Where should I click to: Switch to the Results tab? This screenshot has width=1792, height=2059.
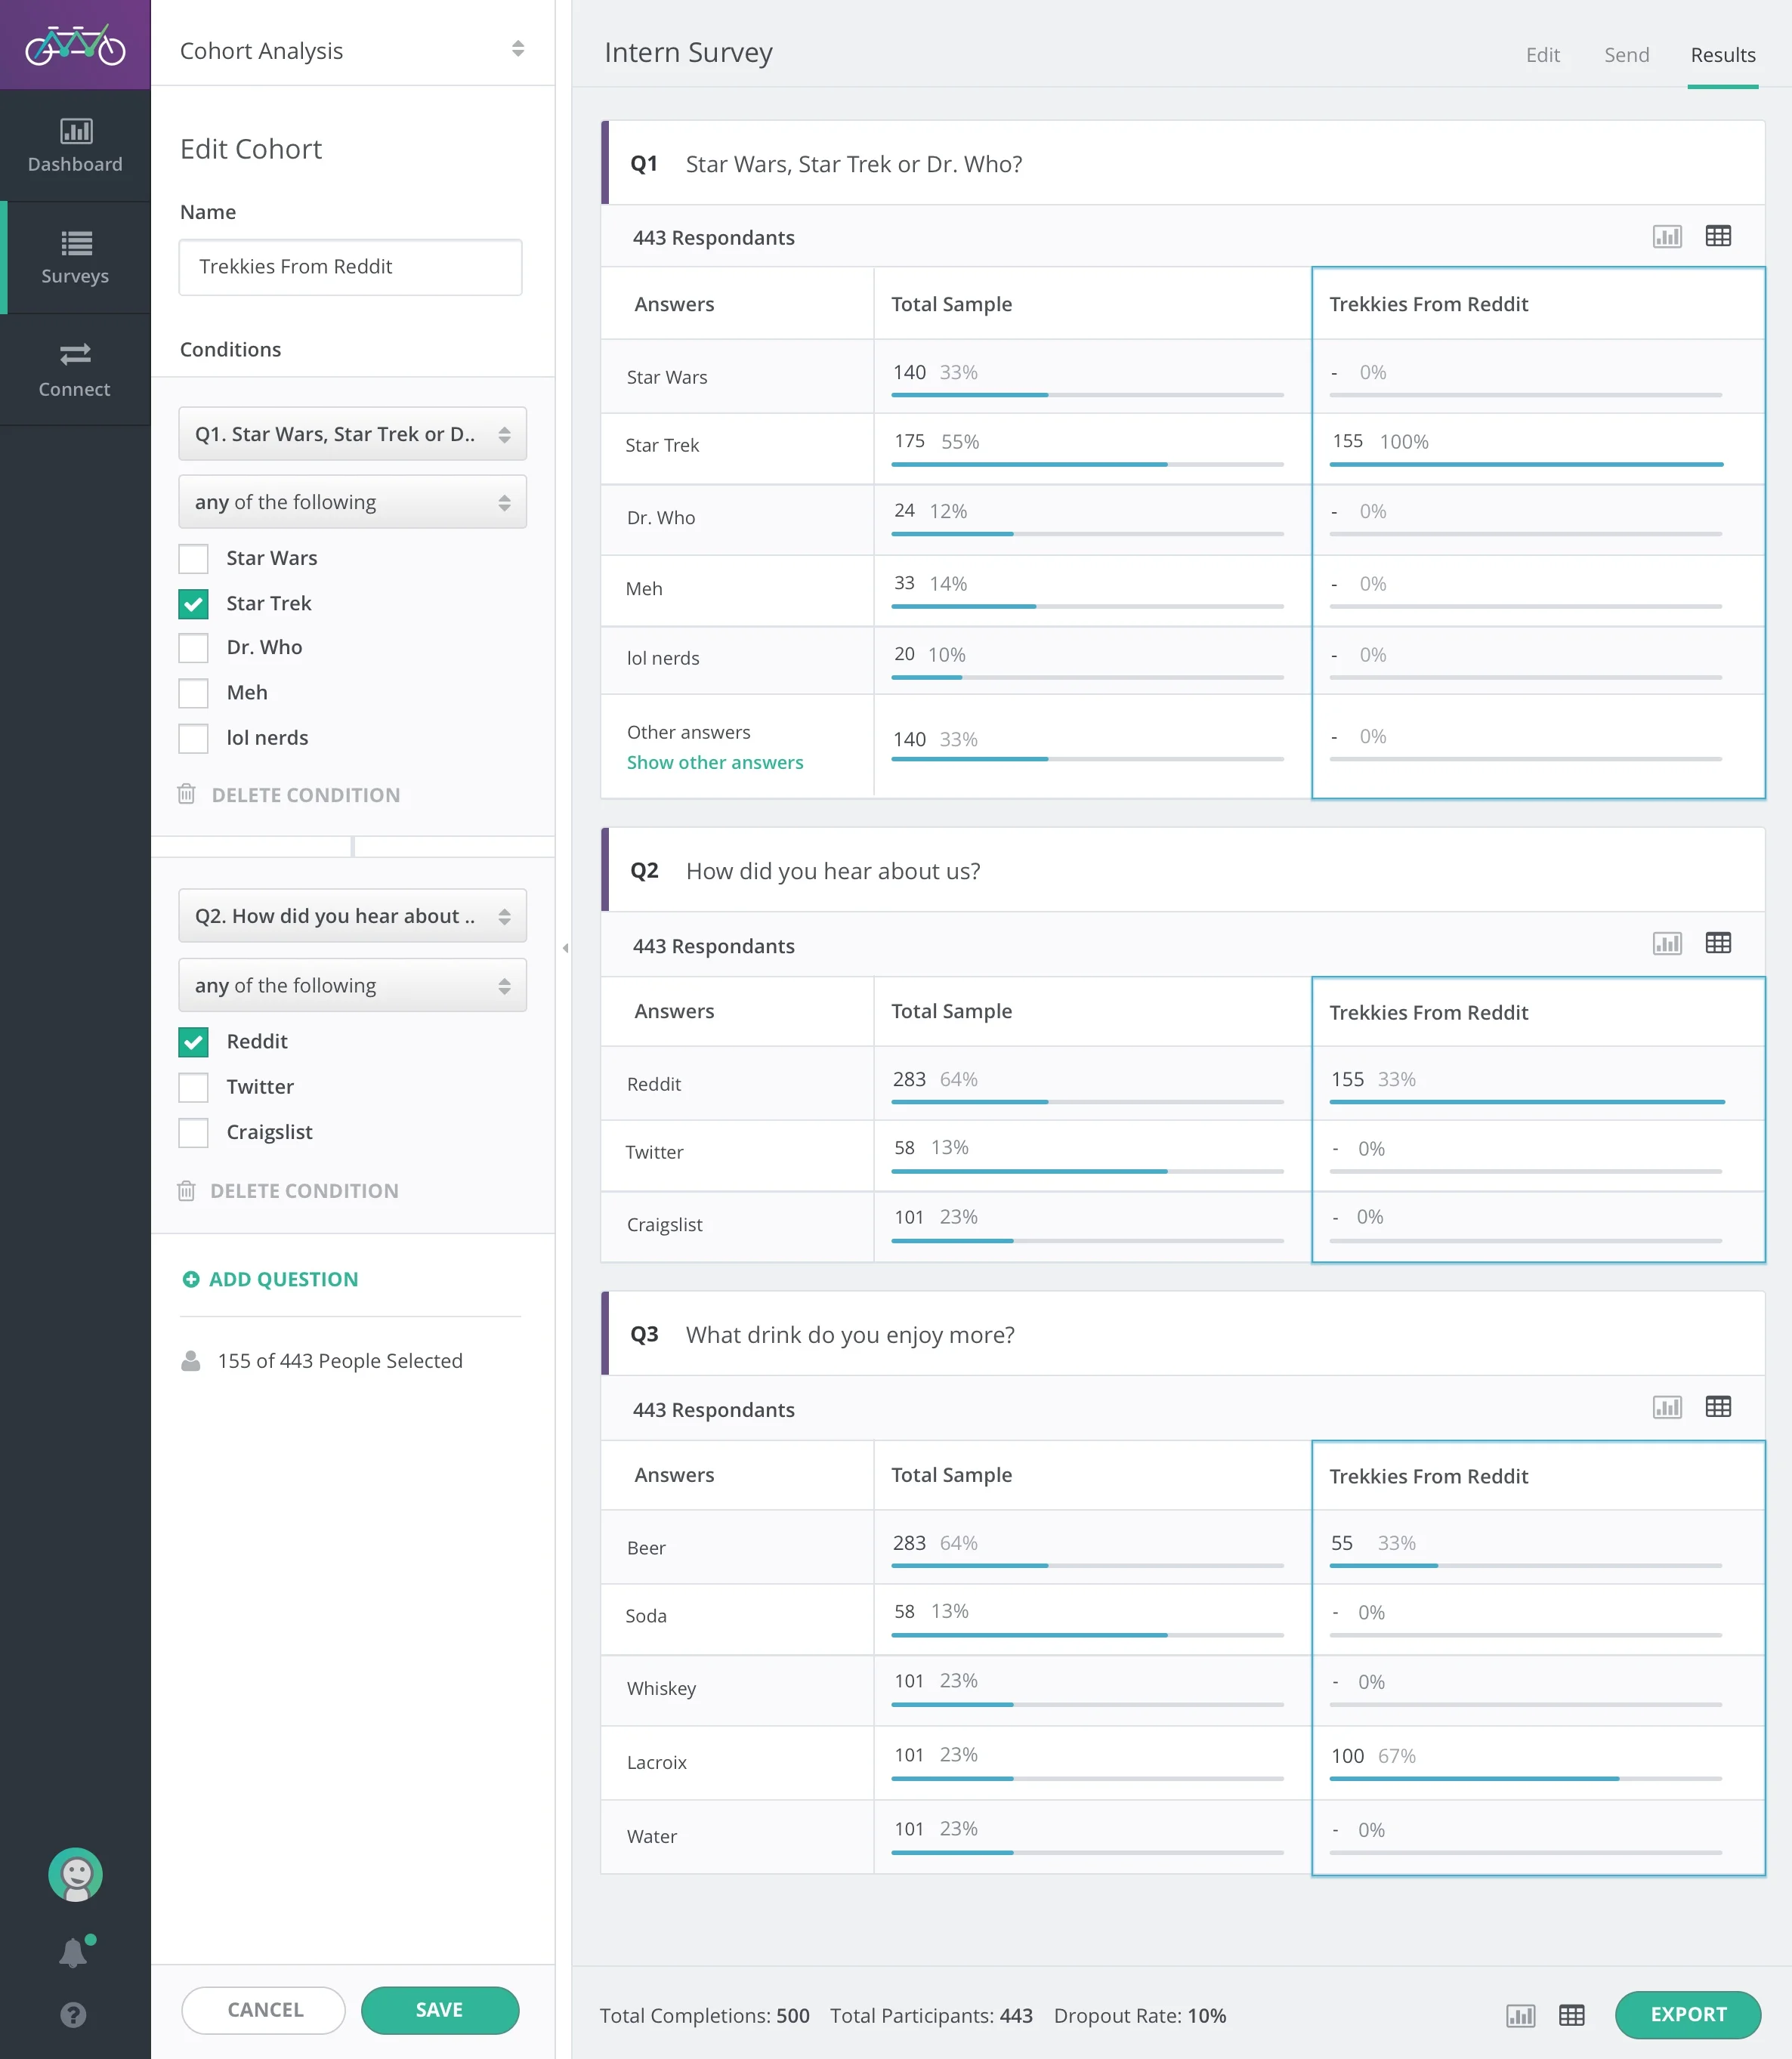(x=1722, y=55)
